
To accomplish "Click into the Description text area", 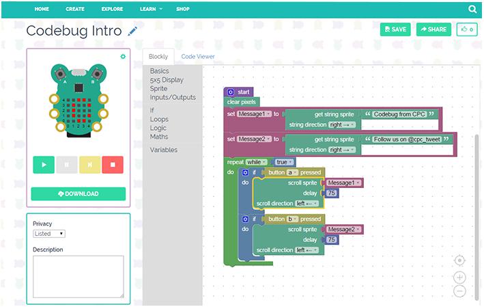I will tap(79, 277).
